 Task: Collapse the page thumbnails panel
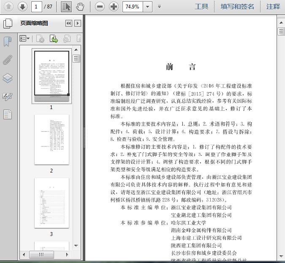click(x=68, y=24)
